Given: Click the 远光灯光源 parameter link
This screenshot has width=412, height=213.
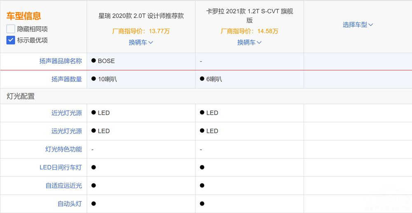Looking at the screenshot, I should (67, 131).
